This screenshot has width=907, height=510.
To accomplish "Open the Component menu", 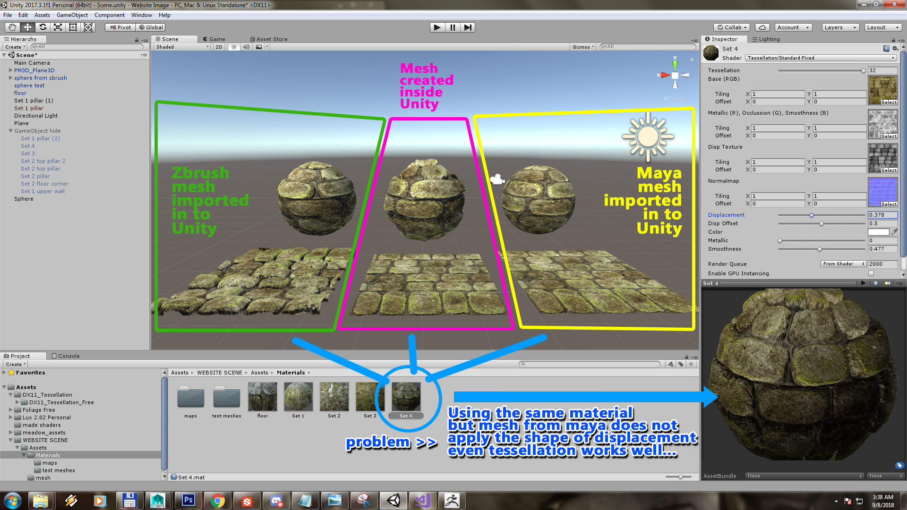I will [x=109, y=15].
